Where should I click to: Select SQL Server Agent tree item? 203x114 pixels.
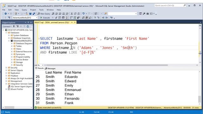[20, 86]
